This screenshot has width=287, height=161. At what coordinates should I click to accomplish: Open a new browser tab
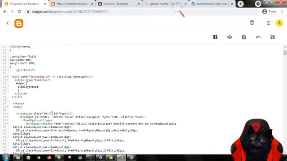click(x=240, y=4)
